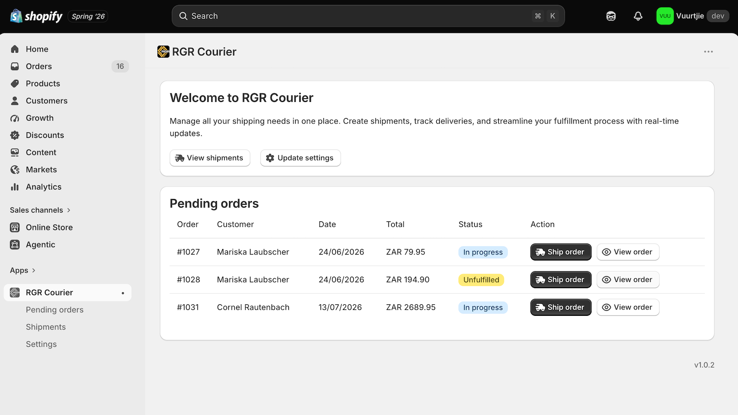Click the Update settings button
Image resolution: width=738 pixels, height=415 pixels.
[300, 158]
